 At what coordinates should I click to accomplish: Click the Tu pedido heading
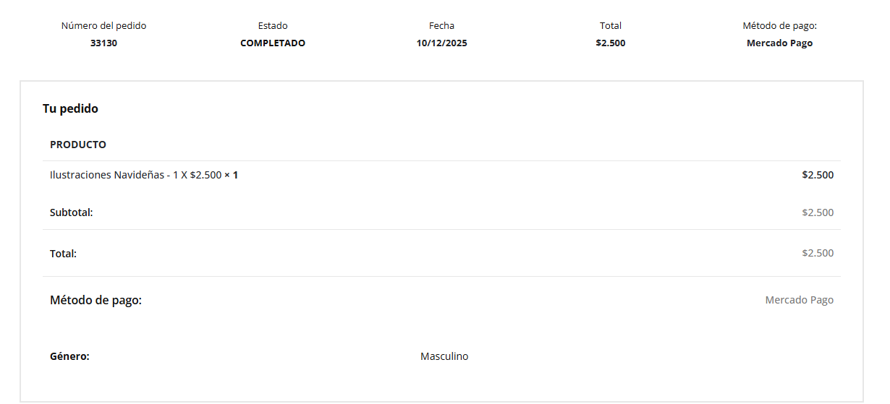[70, 109]
